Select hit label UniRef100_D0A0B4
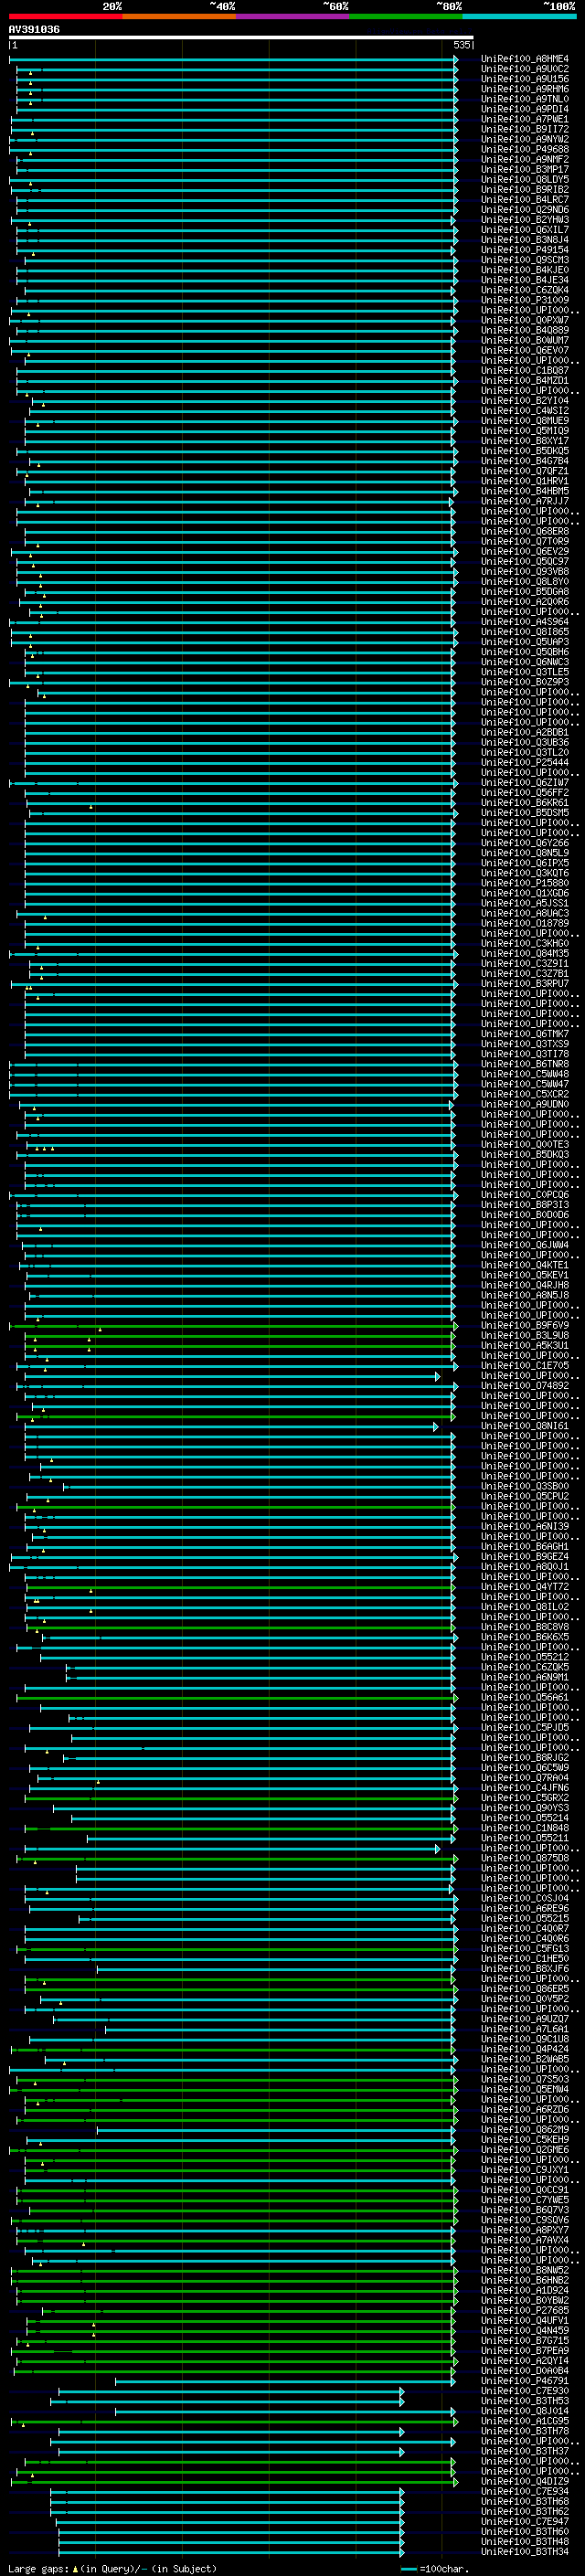This screenshot has height=2576, width=585. point(525,2370)
